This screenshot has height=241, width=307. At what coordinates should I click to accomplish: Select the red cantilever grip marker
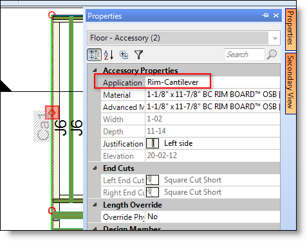(x=52, y=112)
